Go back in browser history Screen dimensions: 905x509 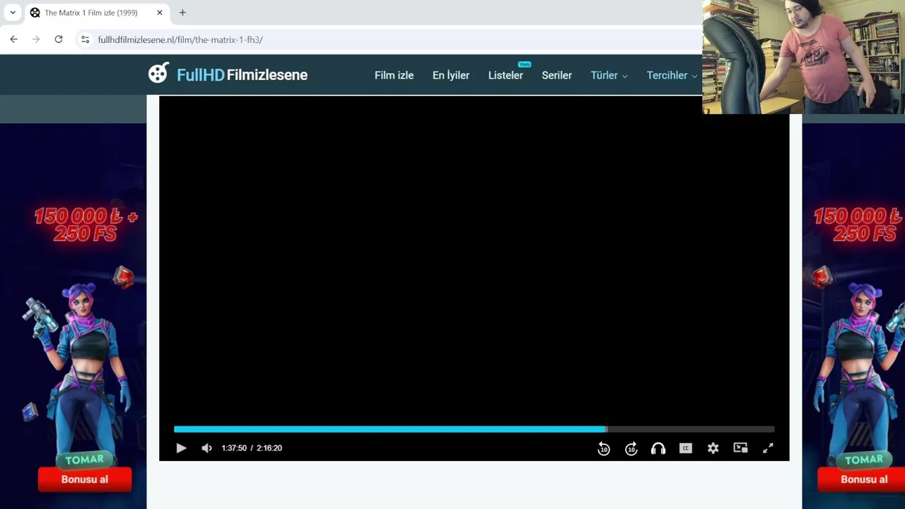tap(13, 40)
